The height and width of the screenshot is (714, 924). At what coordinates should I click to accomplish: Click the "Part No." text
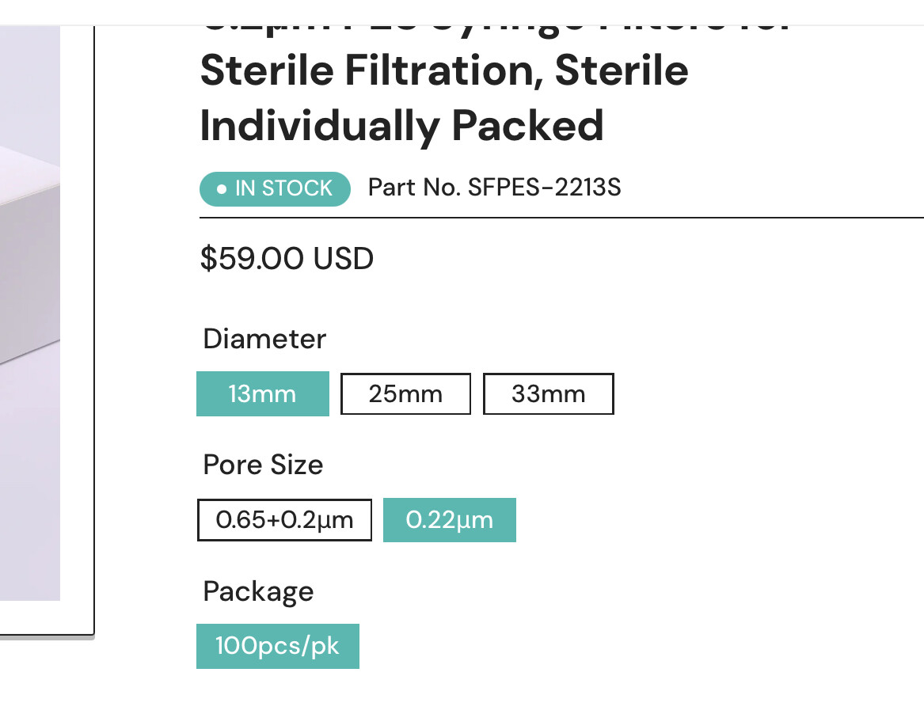click(x=415, y=188)
